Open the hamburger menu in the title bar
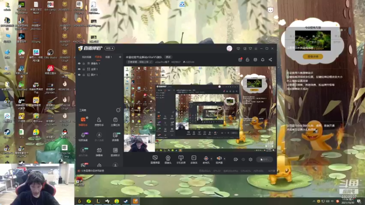365x205 pixels. point(256,49)
